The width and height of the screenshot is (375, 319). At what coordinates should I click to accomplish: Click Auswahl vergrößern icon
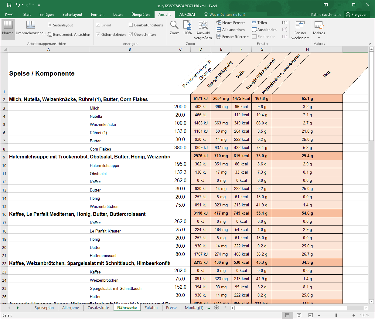click(203, 30)
